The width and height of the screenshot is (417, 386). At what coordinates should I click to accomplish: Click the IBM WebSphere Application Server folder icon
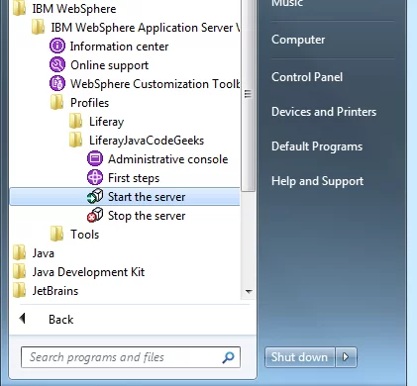tap(38, 27)
